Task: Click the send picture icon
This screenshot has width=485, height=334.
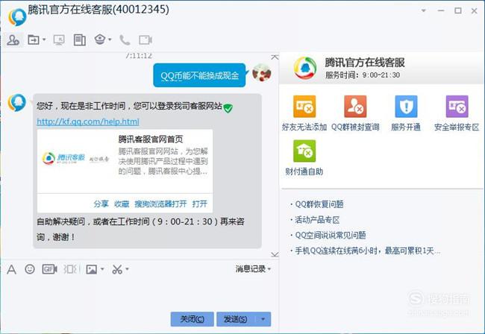Action: point(92,269)
